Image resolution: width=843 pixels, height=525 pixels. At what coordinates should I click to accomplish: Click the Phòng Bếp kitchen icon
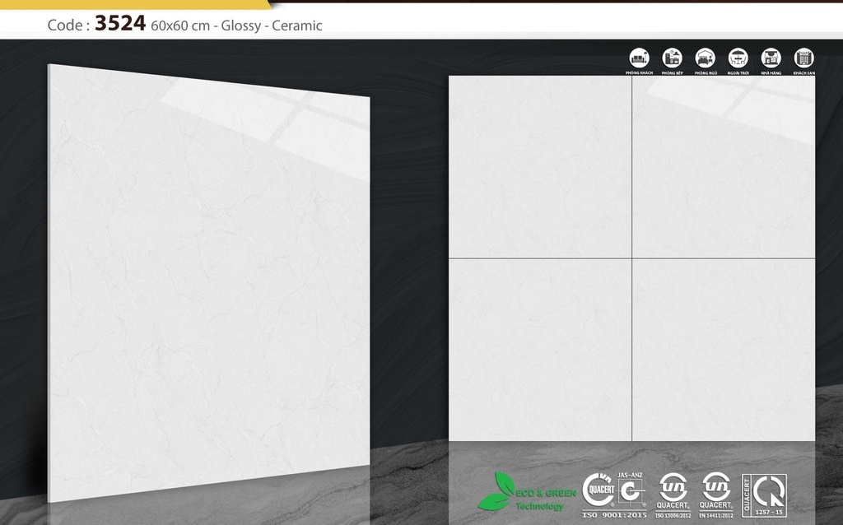tap(672, 58)
